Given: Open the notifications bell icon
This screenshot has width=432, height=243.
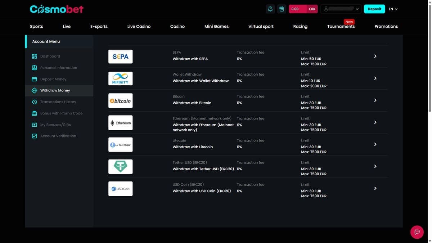Looking at the screenshot, I should tap(270, 9).
